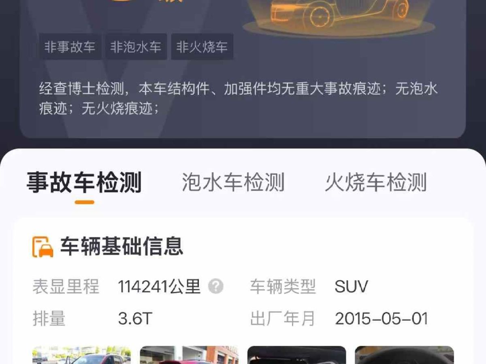Tap the 非火烧车 tag

[x=202, y=47]
